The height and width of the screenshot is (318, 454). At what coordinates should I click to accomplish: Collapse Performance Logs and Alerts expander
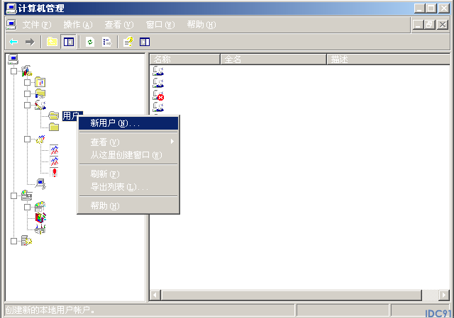pos(27,140)
